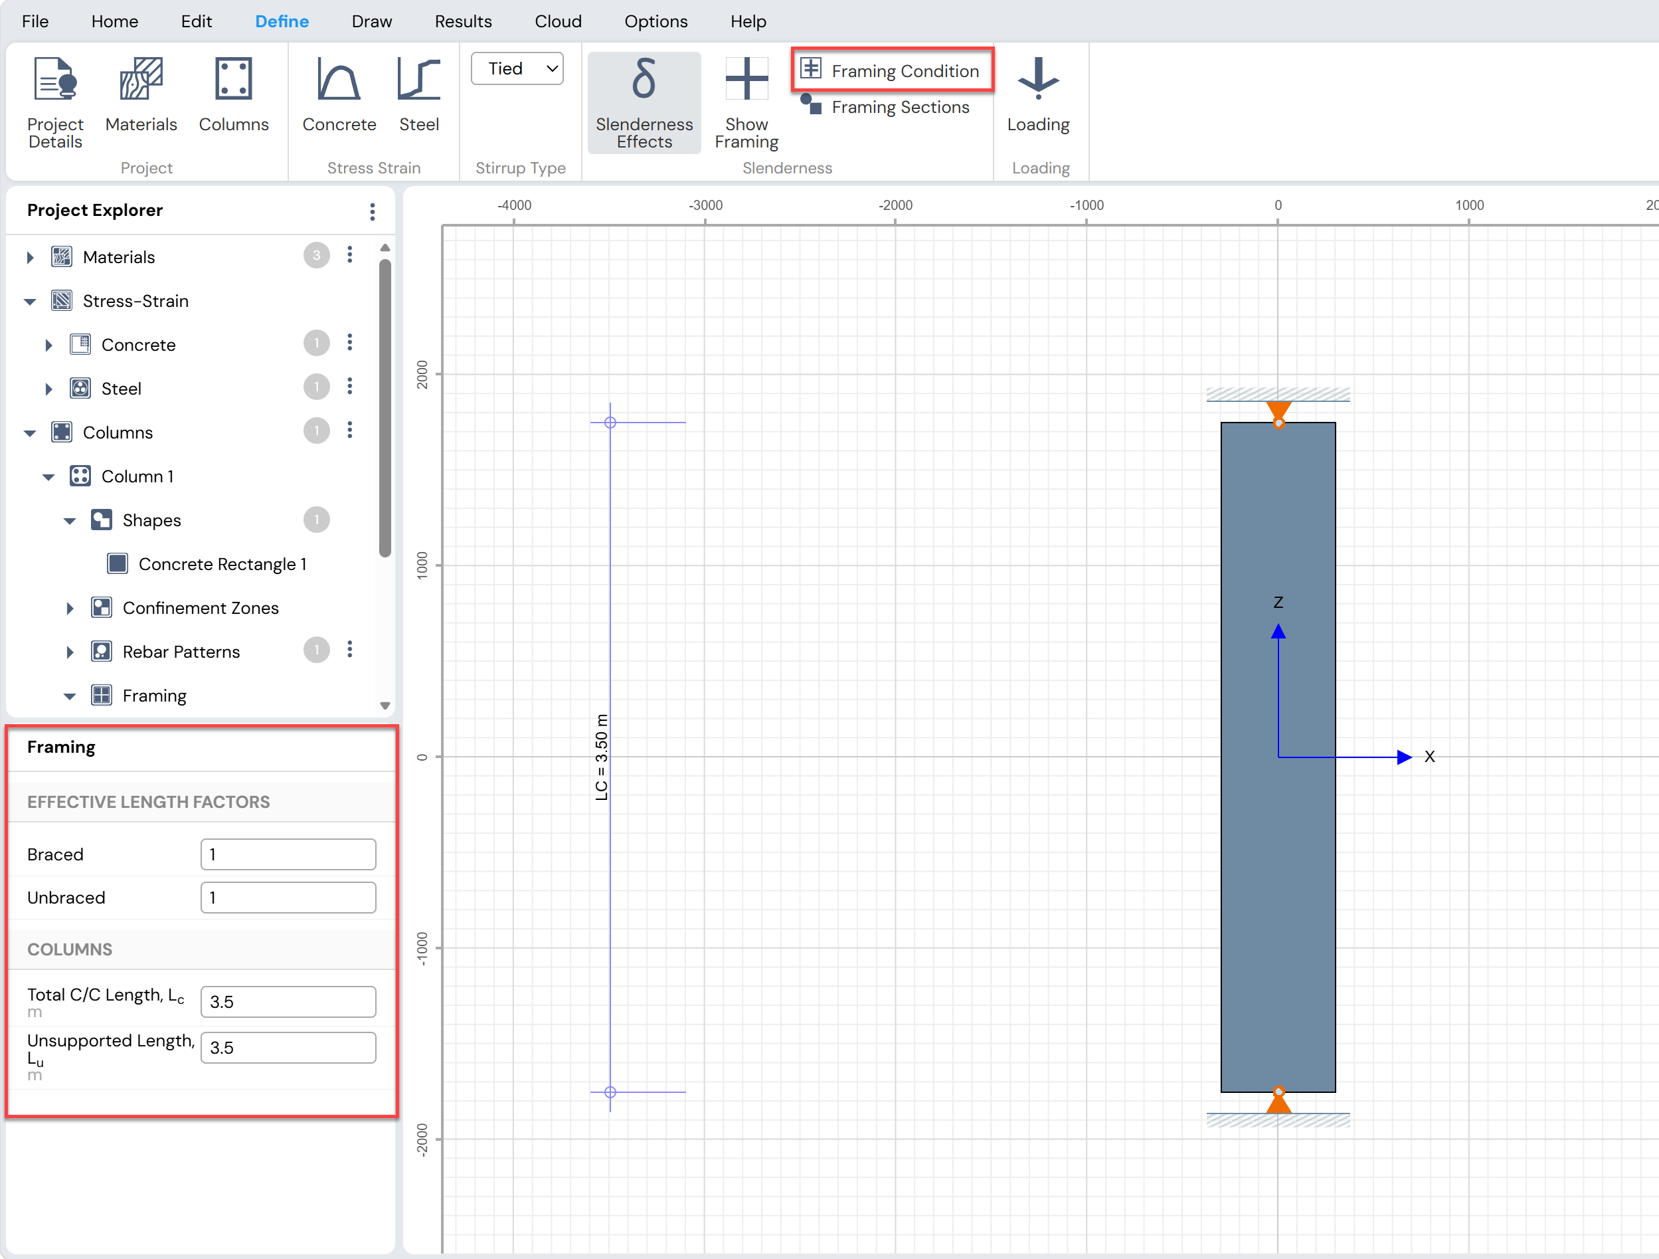
Task: Open Project Explorer options menu
Action: tap(372, 211)
